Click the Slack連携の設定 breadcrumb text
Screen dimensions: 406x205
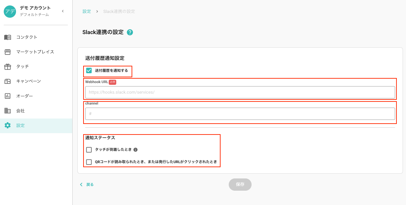119,11
